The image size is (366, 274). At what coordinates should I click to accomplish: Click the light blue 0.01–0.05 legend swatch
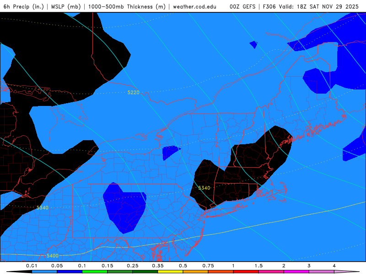44,272
